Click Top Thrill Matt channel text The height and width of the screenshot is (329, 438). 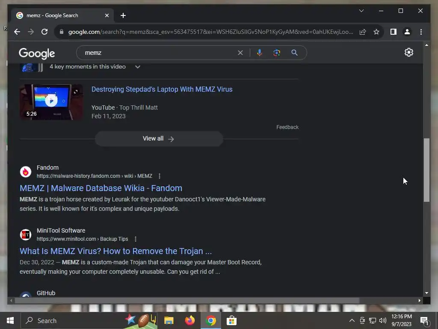[x=139, y=108]
